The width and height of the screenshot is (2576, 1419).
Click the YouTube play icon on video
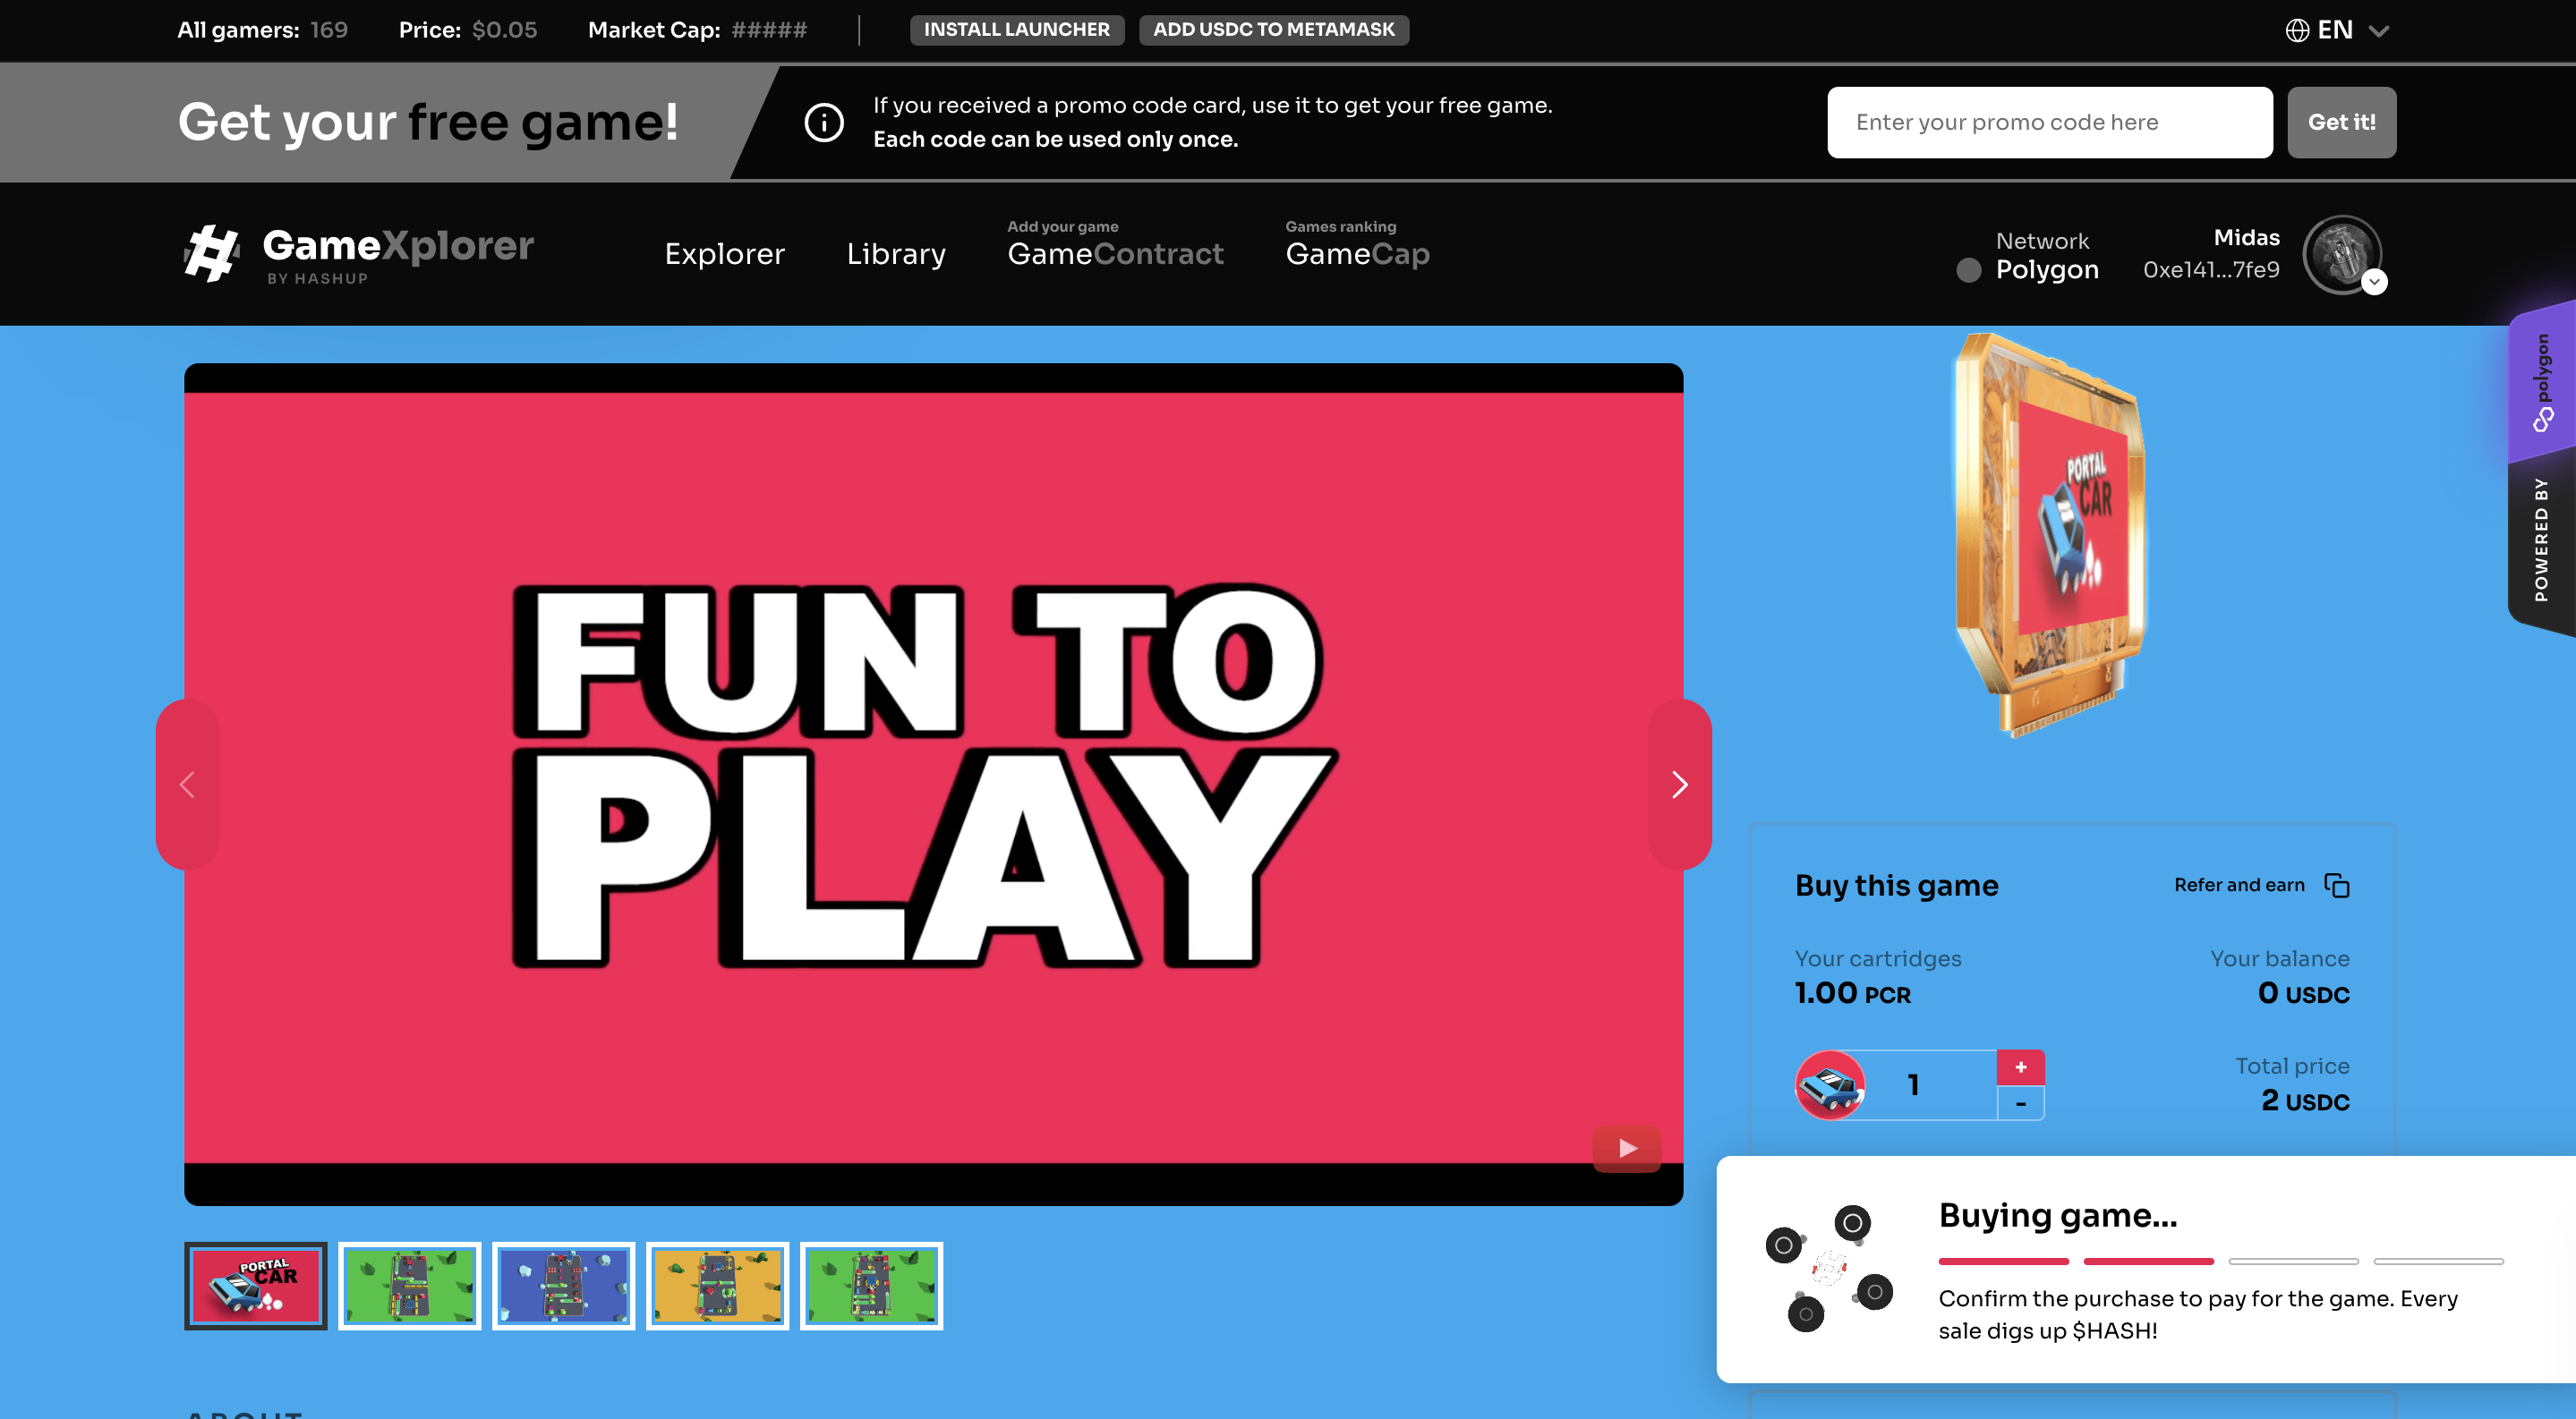pyautogui.click(x=1627, y=1148)
